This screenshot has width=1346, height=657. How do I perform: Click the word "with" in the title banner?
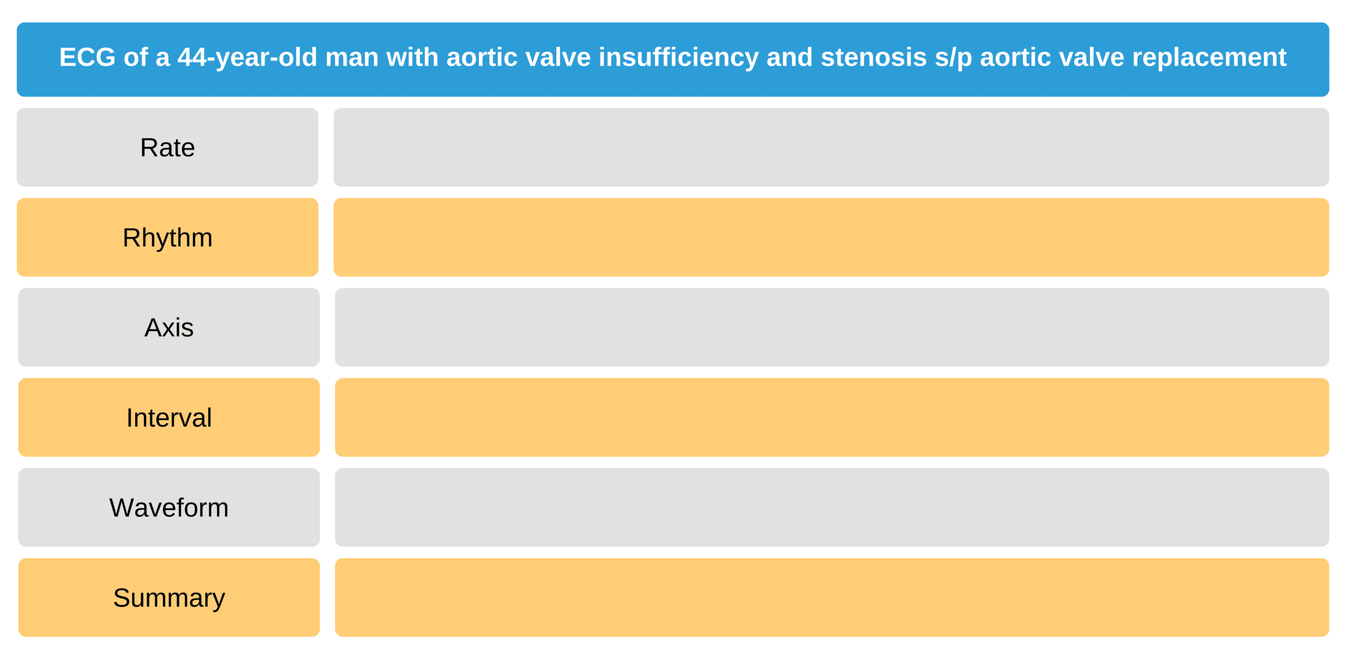click(x=412, y=57)
